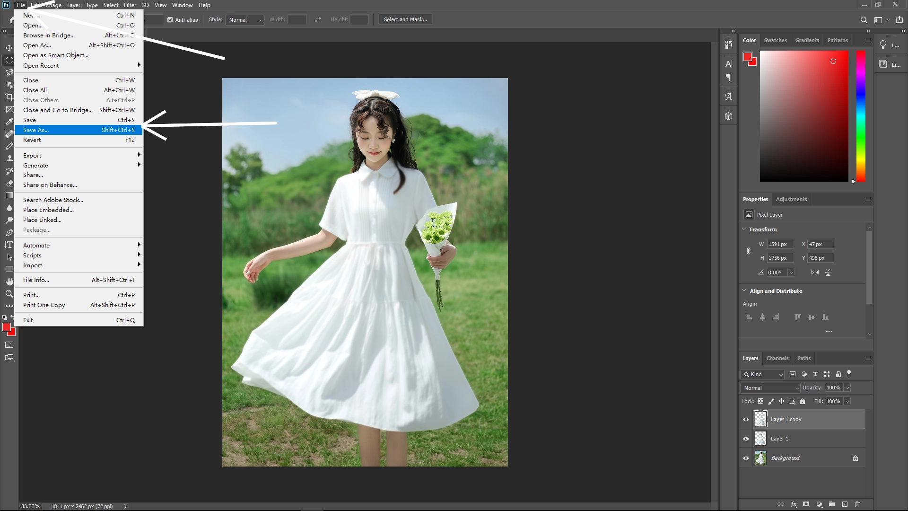Click the Layer 1 thumbnail
Screen dimensions: 908x511
761,439
